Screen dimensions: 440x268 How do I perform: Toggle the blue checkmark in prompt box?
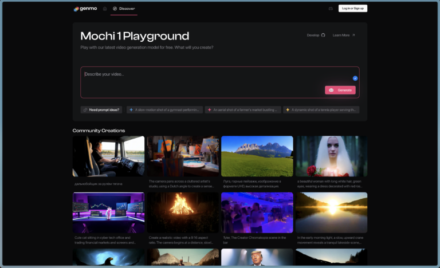point(355,78)
